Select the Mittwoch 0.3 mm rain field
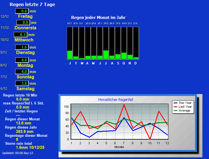Image resolution: width=209 pixels, height=159 pixels. (21, 35)
